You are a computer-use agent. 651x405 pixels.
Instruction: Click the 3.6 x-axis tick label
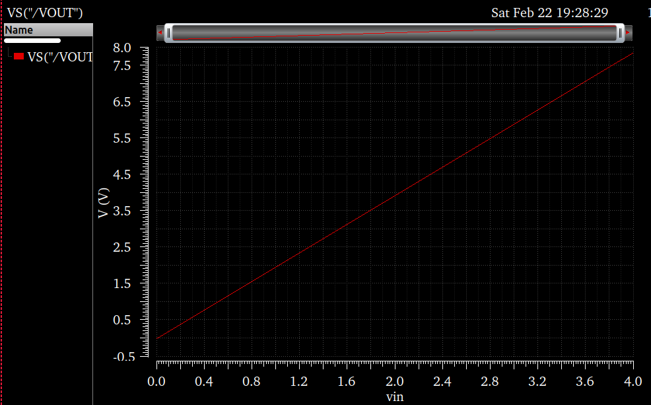pos(584,381)
